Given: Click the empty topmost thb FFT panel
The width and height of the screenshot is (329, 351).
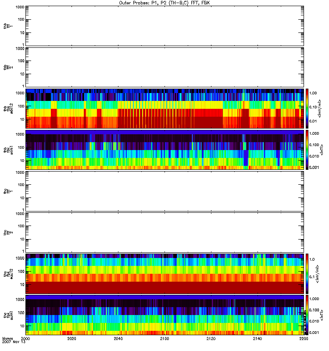Looking at the screenshot, I should pos(164,25).
